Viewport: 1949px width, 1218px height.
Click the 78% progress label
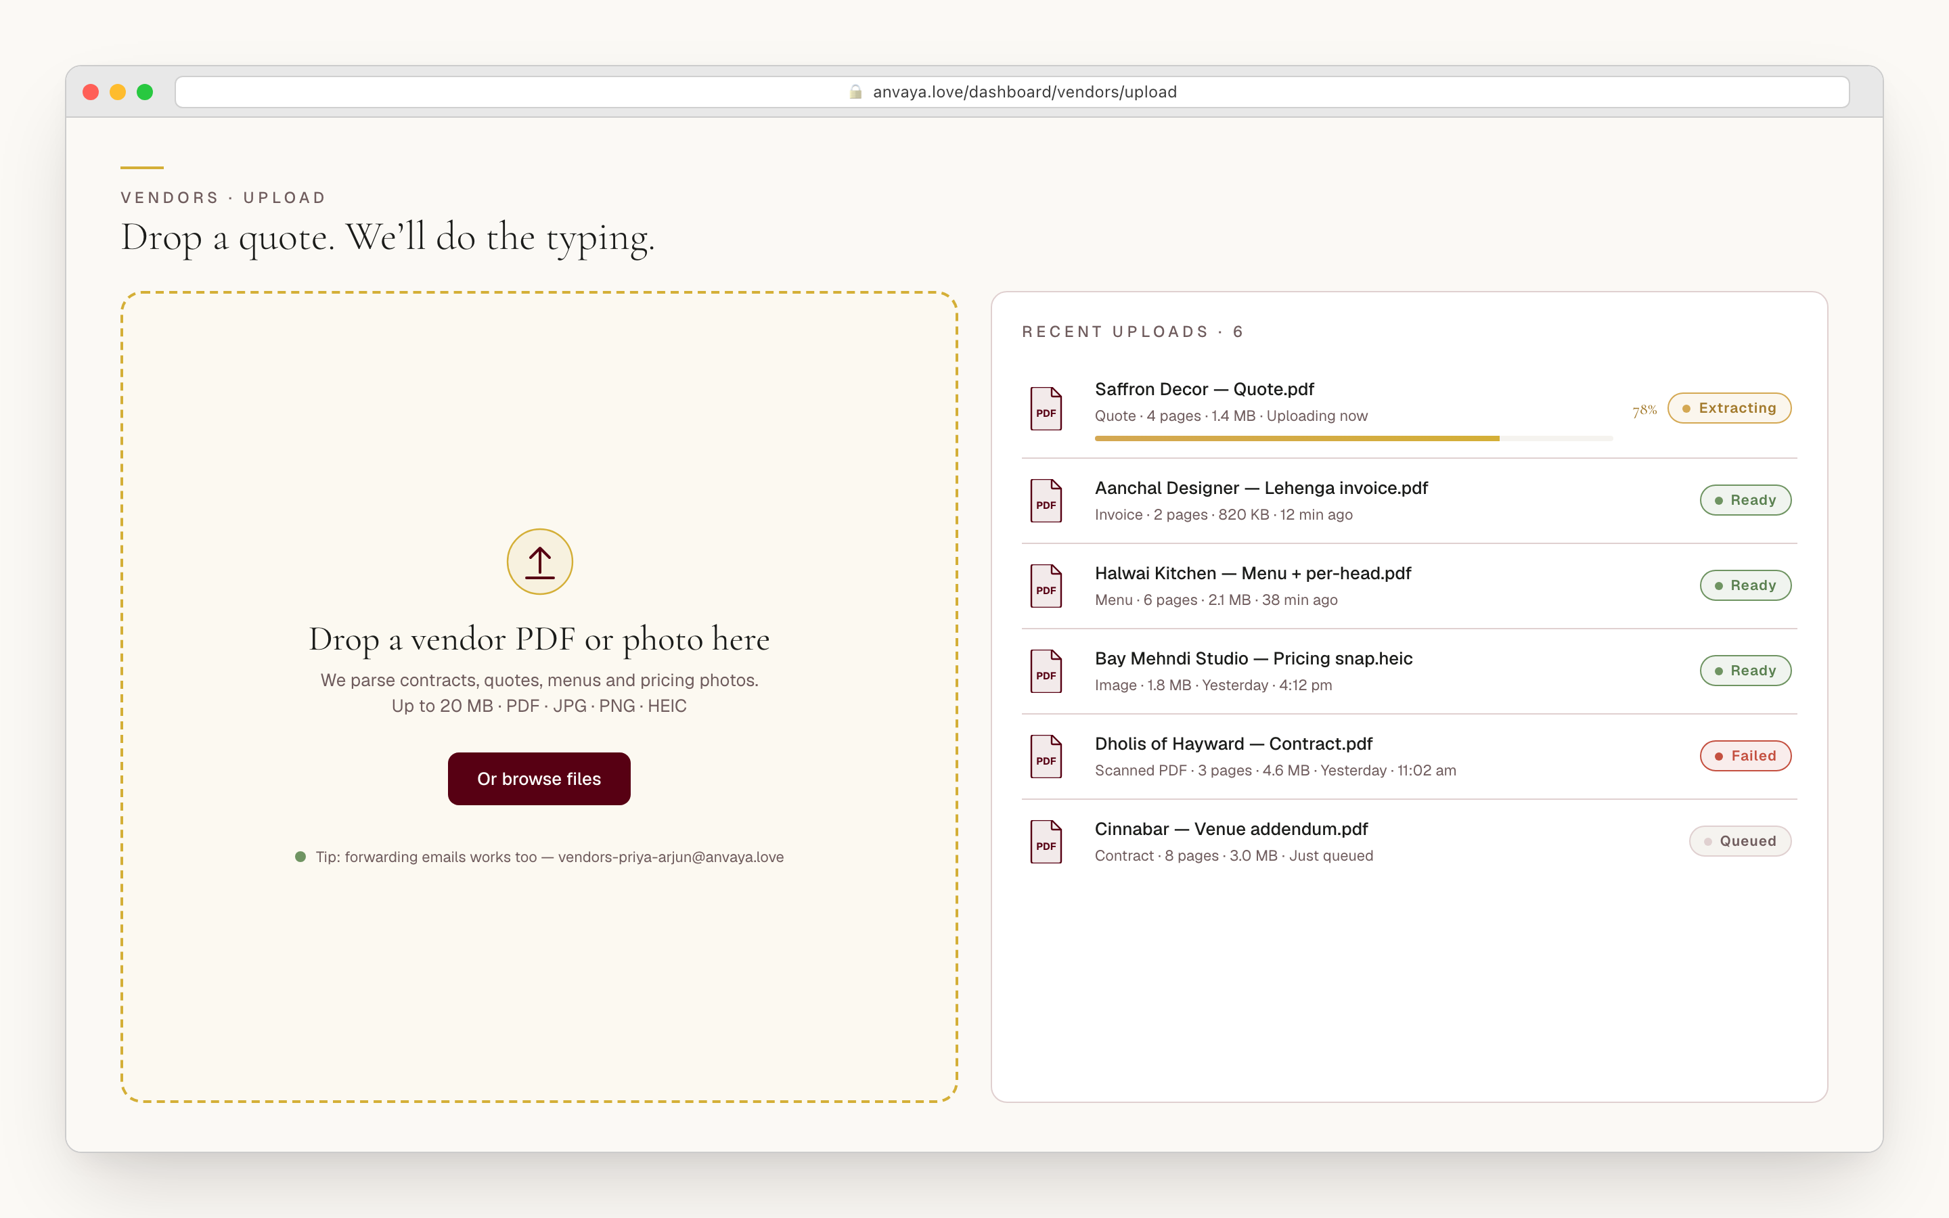click(1644, 410)
